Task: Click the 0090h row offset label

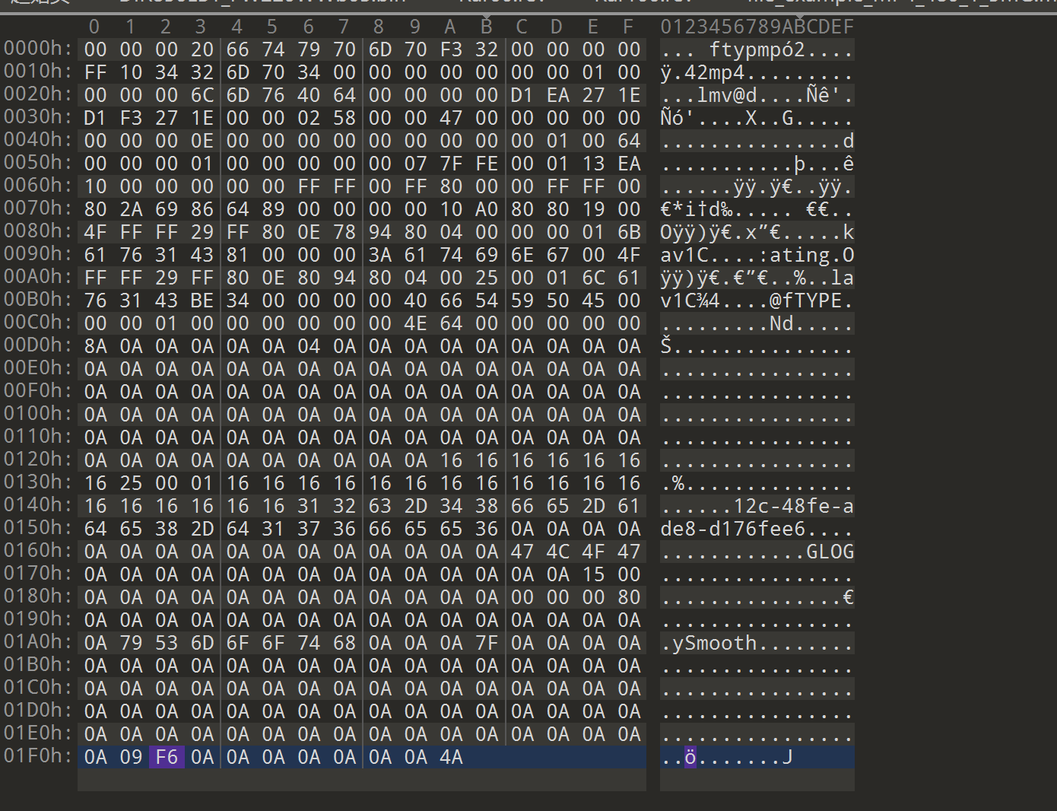Action: pyautogui.click(x=38, y=254)
